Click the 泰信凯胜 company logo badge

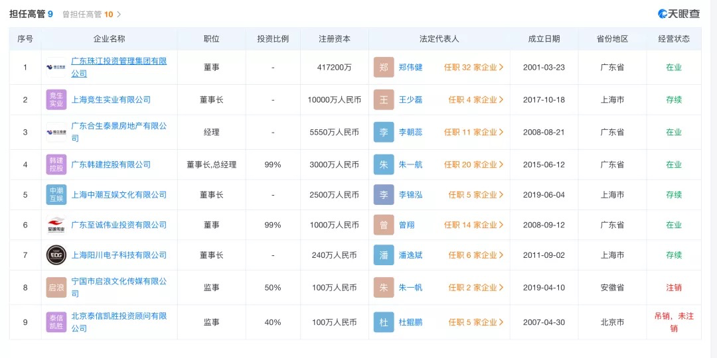point(56,322)
